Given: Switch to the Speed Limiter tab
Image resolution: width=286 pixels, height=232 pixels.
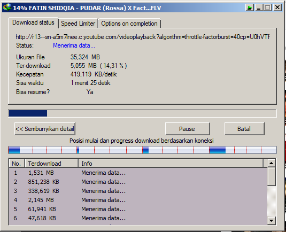Looking at the screenshot, I should click(x=78, y=24).
